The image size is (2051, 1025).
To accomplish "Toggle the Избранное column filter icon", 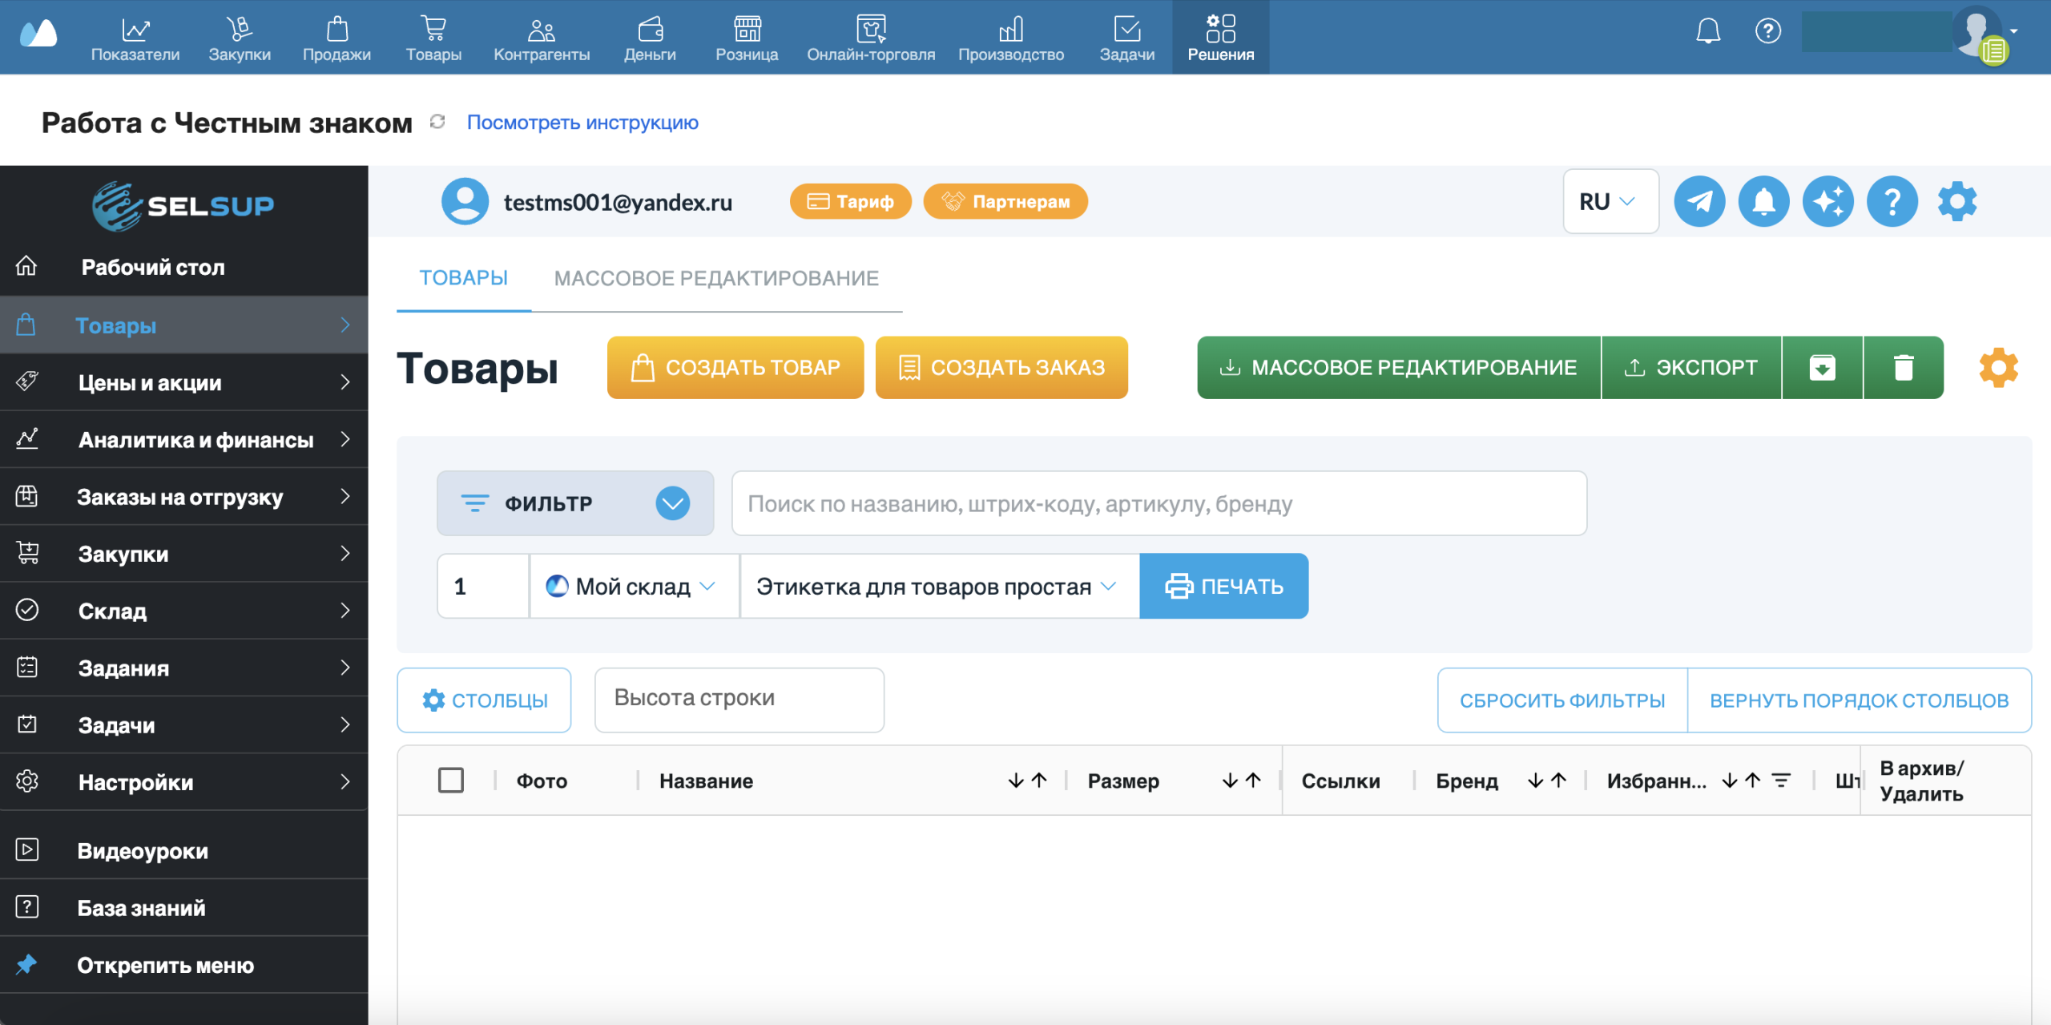I will 1781,781.
